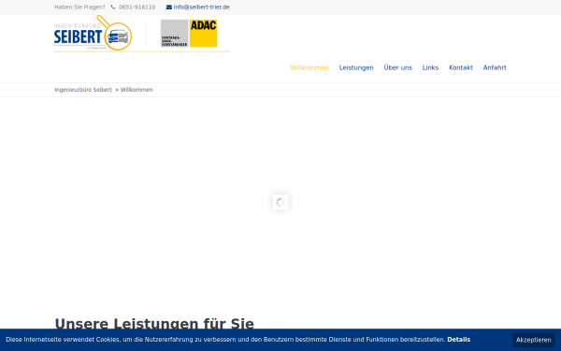The height and width of the screenshot is (351, 561).
Task: Click the Ingenieurbüro Seibert logo
Action: click(x=93, y=33)
